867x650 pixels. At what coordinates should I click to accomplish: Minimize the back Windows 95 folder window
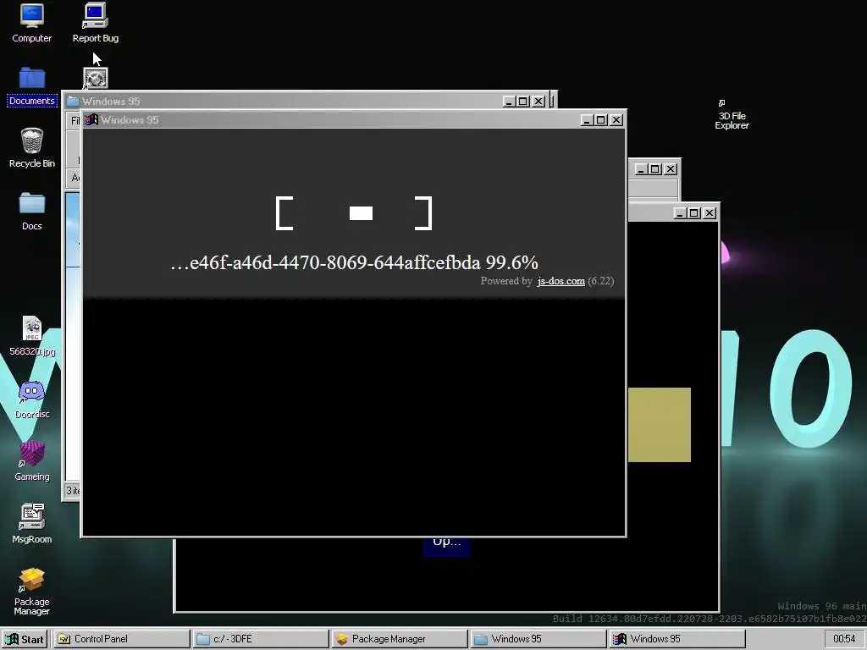[x=509, y=102]
